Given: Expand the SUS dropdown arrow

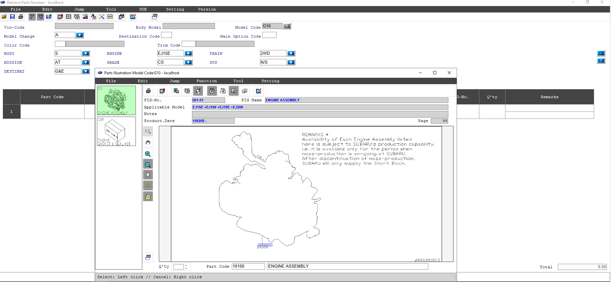Looking at the screenshot, I should (x=291, y=62).
